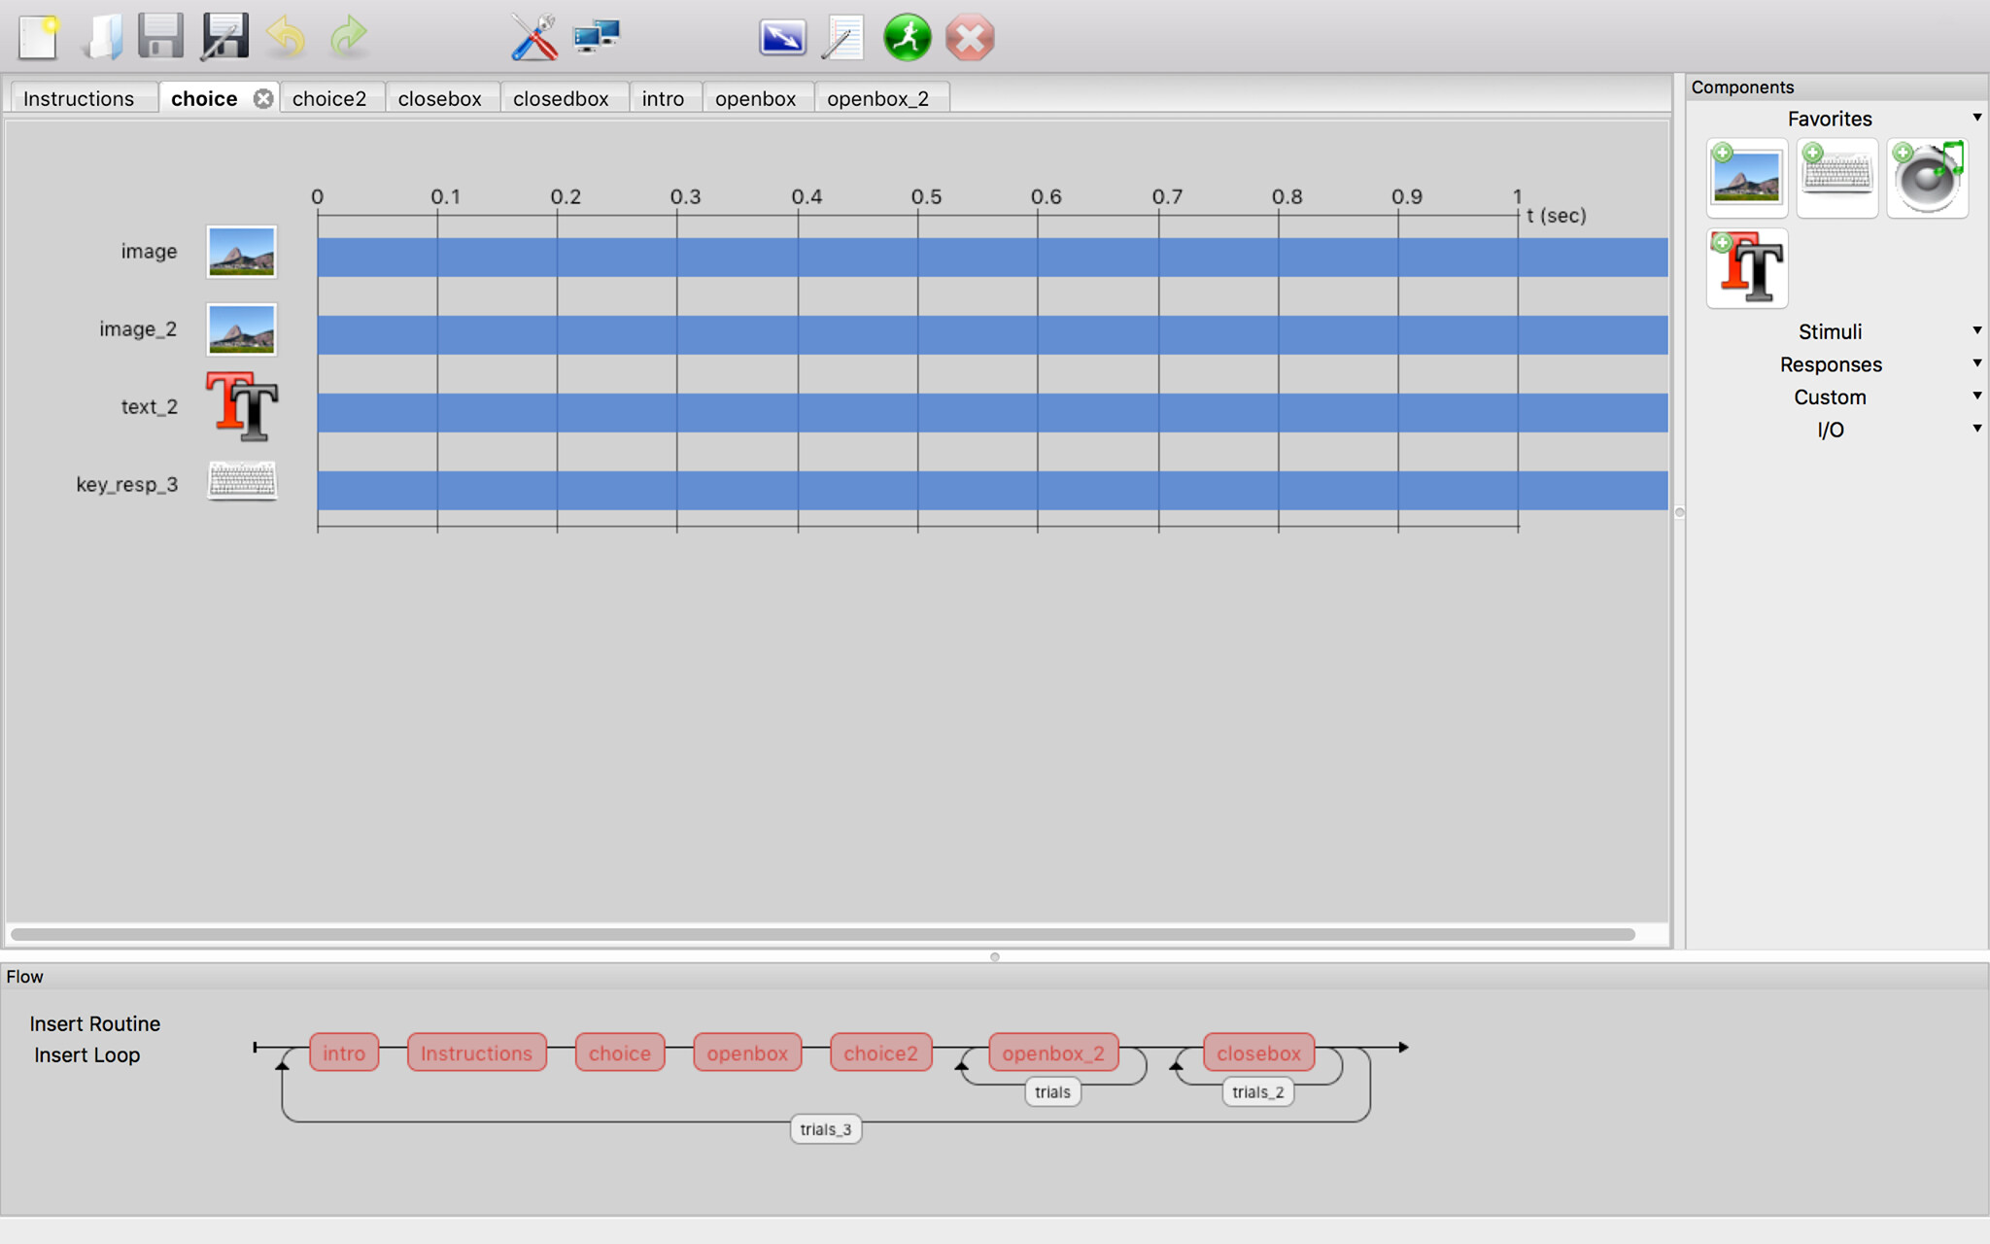Click the red Stop experiment icon
The width and height of the screenshot is (1990, 1244).
(969, 38)
